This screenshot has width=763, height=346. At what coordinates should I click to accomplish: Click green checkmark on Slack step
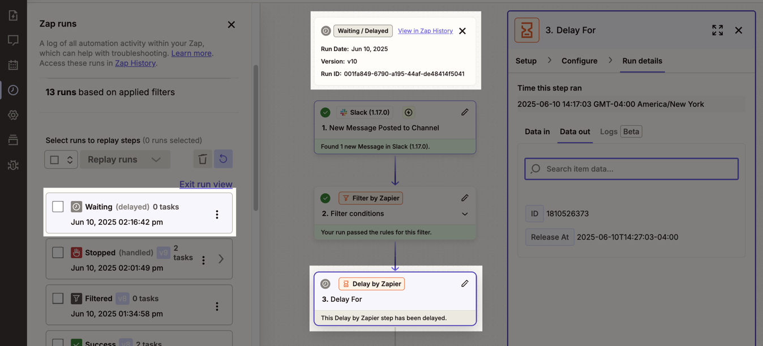pos(325,112)
